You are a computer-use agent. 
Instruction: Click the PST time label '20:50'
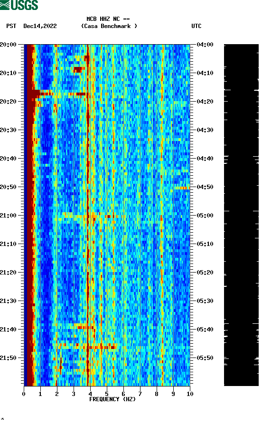pyautogui.click(x=9, y=187)
